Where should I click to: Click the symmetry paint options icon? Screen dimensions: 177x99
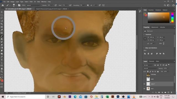[103, 5]
